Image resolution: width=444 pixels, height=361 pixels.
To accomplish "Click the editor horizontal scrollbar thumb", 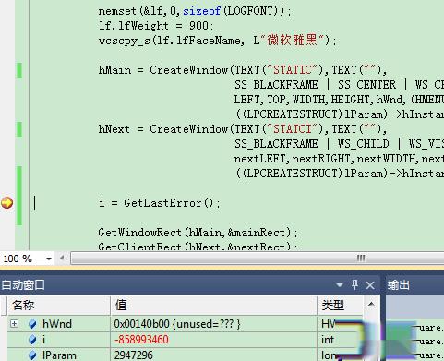I will click(257, 258).
